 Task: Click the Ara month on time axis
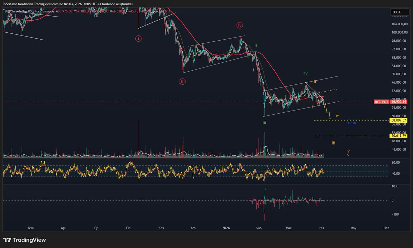click(193, 228)
